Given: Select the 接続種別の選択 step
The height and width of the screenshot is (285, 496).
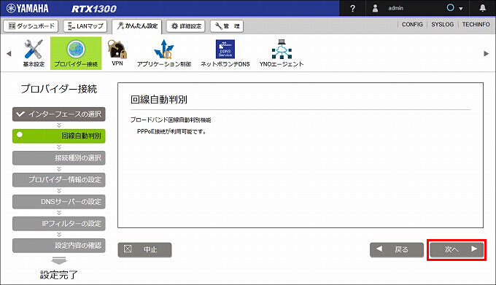Looking at the screenshot, I should [59, 157].
